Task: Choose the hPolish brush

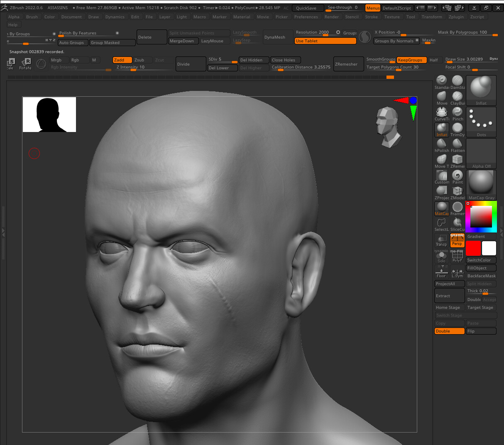Action: tap(442, 144)
